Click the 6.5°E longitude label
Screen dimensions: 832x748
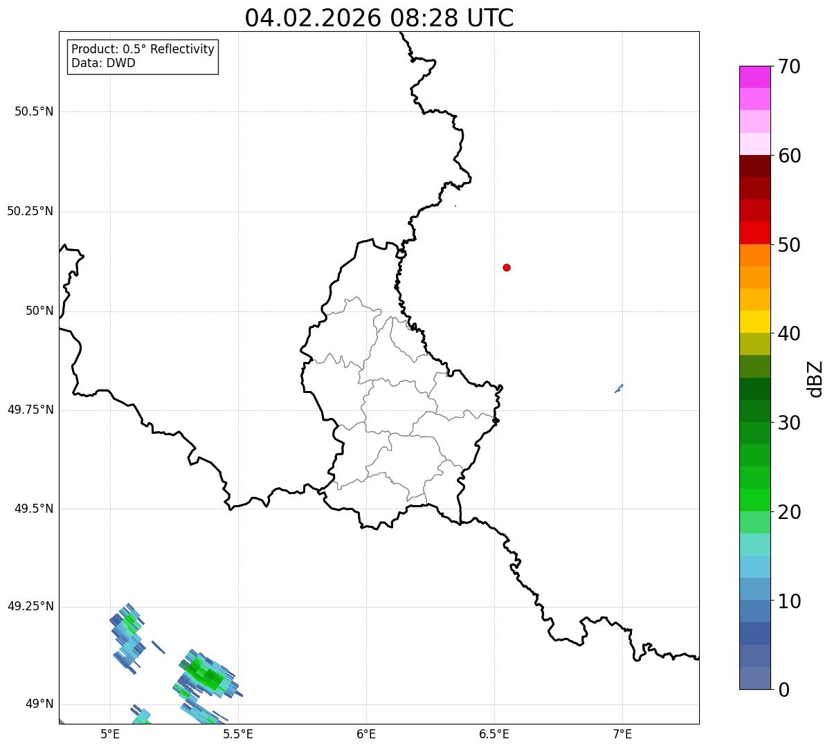coord(494,733)
